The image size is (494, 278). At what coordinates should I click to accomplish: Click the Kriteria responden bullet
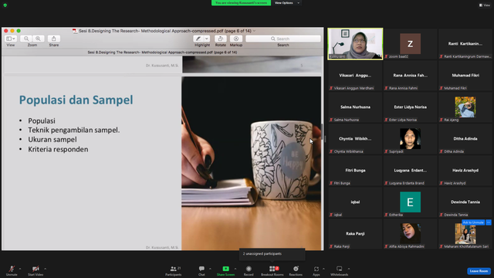(58, 149)
